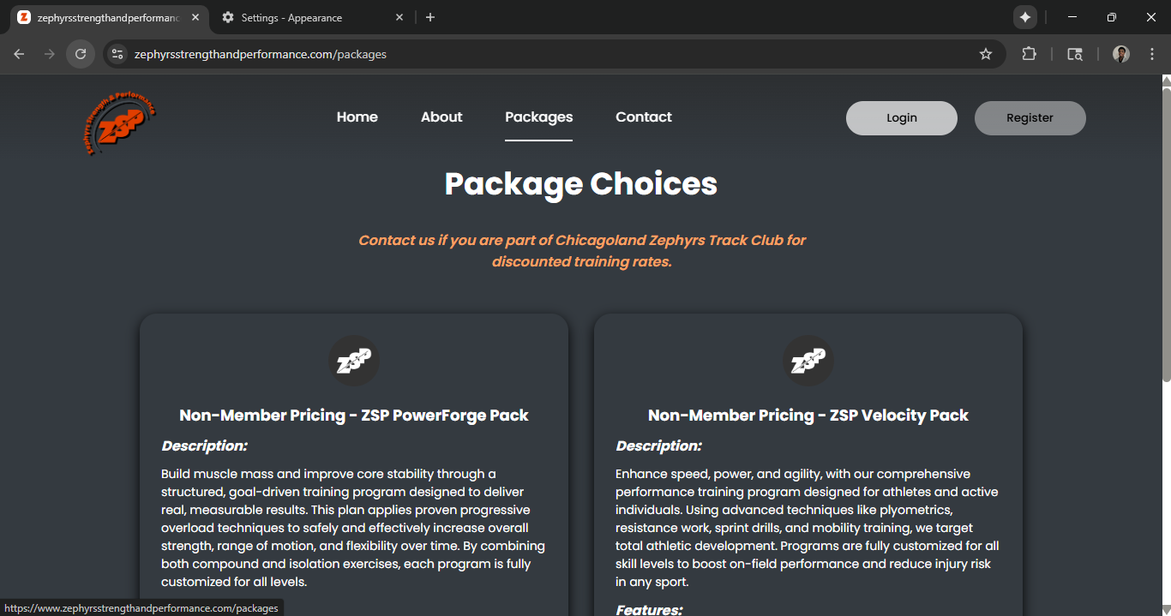Click the back navigation arrow
Screen dimensions: 1171x616
tap(19, 53)
